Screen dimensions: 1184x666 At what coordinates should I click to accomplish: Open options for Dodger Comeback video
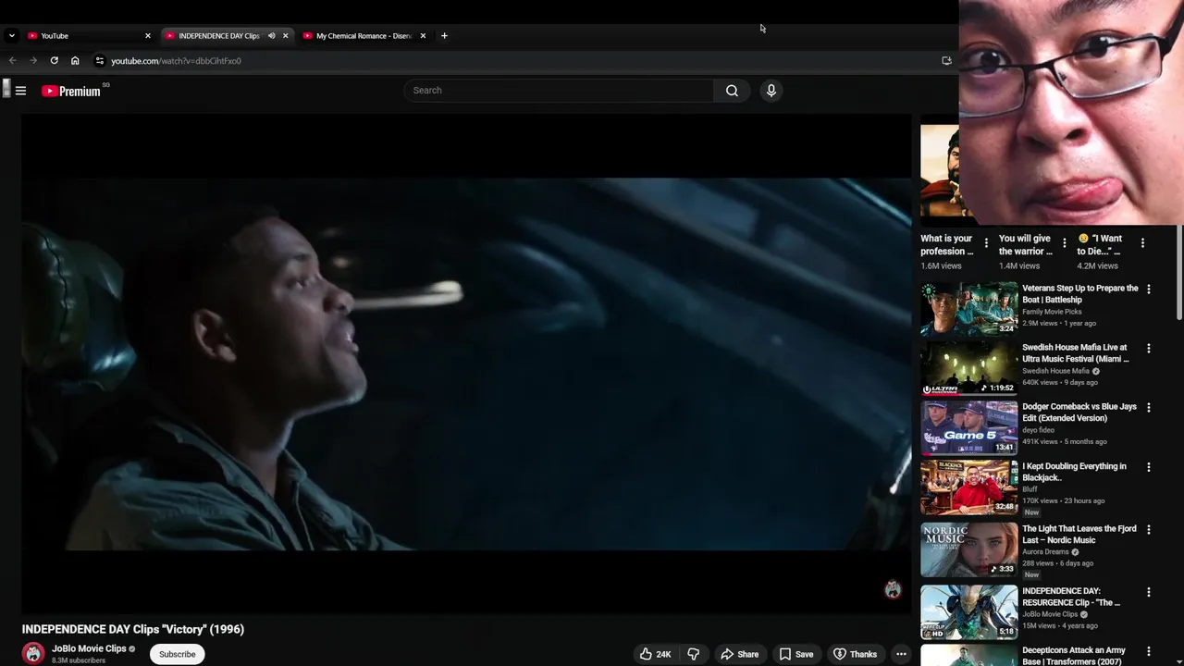(1149, 408)
